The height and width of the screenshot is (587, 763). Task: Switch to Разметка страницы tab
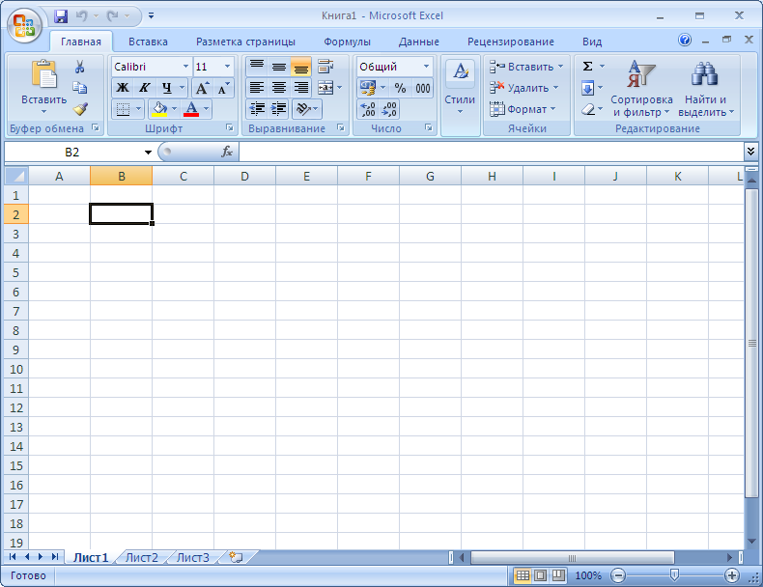tap(245, 42)
